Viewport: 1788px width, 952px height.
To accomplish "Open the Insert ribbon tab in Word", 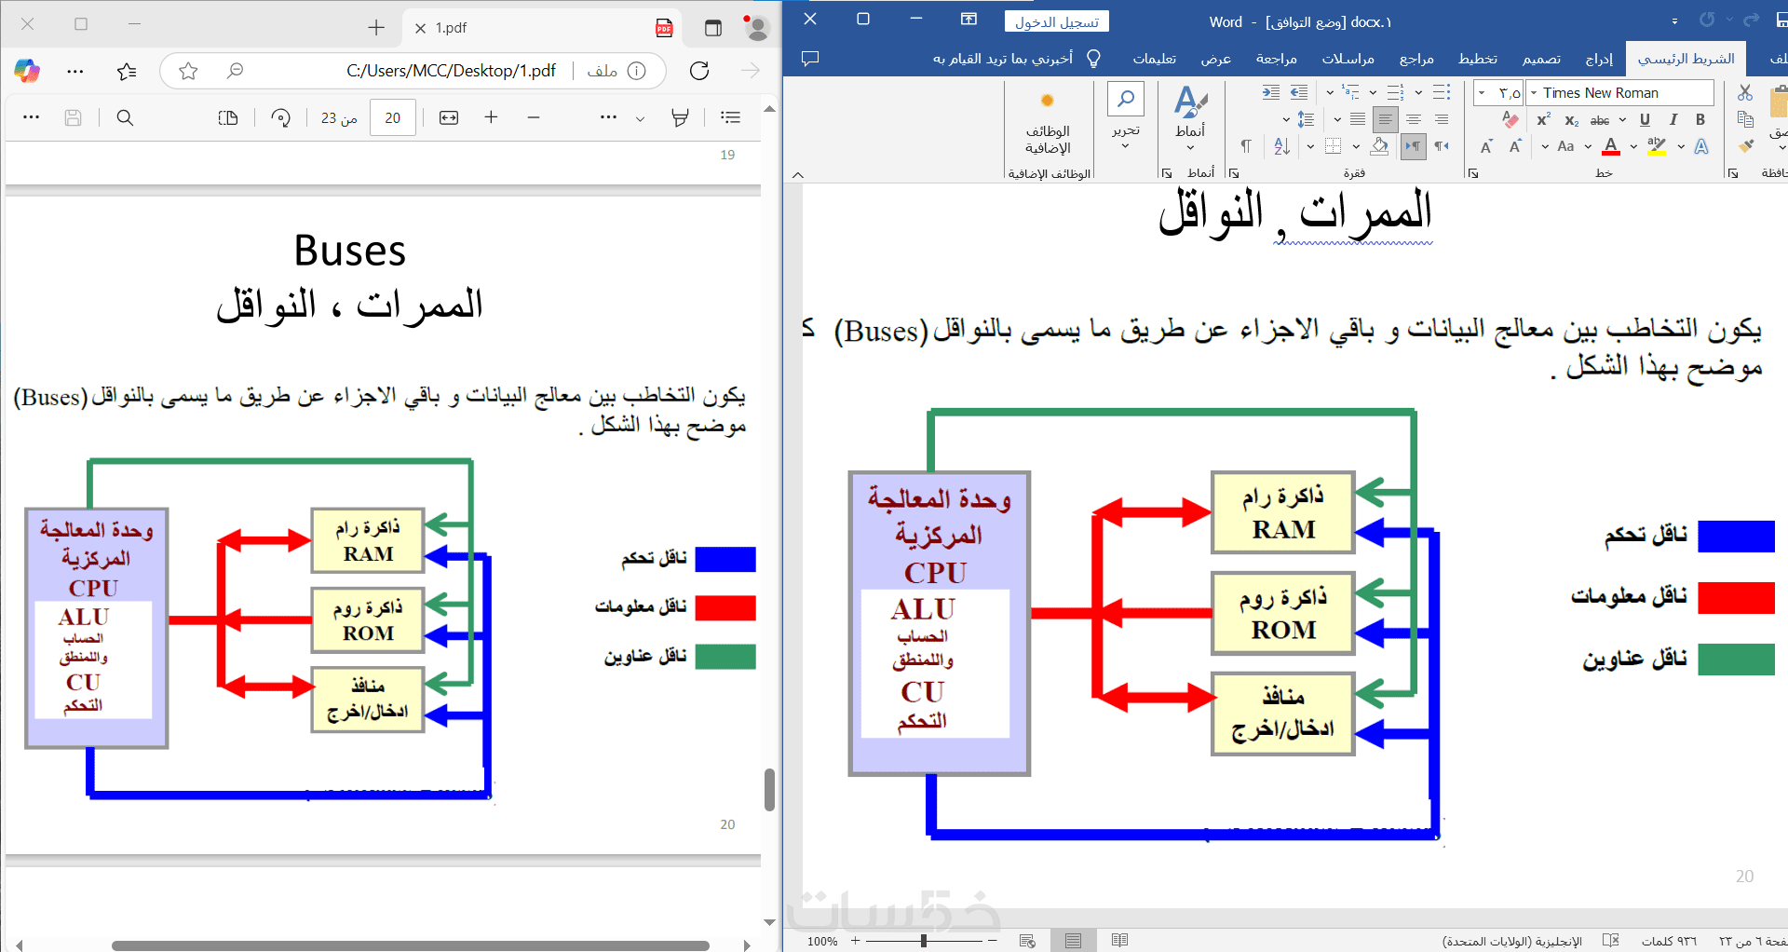I will tap(1599, 59).
